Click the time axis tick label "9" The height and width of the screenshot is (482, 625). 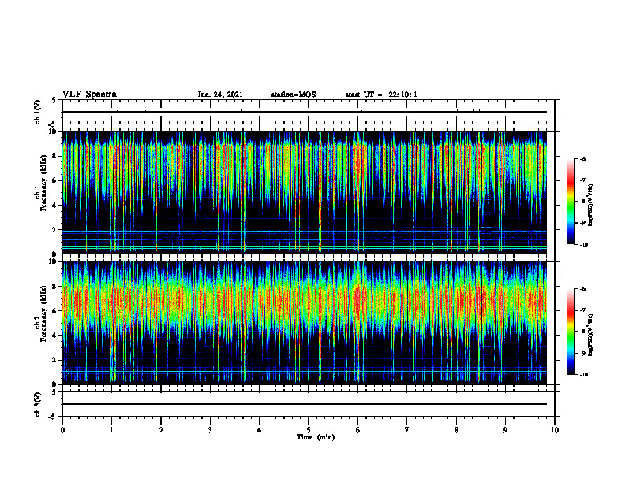[505, 430]
